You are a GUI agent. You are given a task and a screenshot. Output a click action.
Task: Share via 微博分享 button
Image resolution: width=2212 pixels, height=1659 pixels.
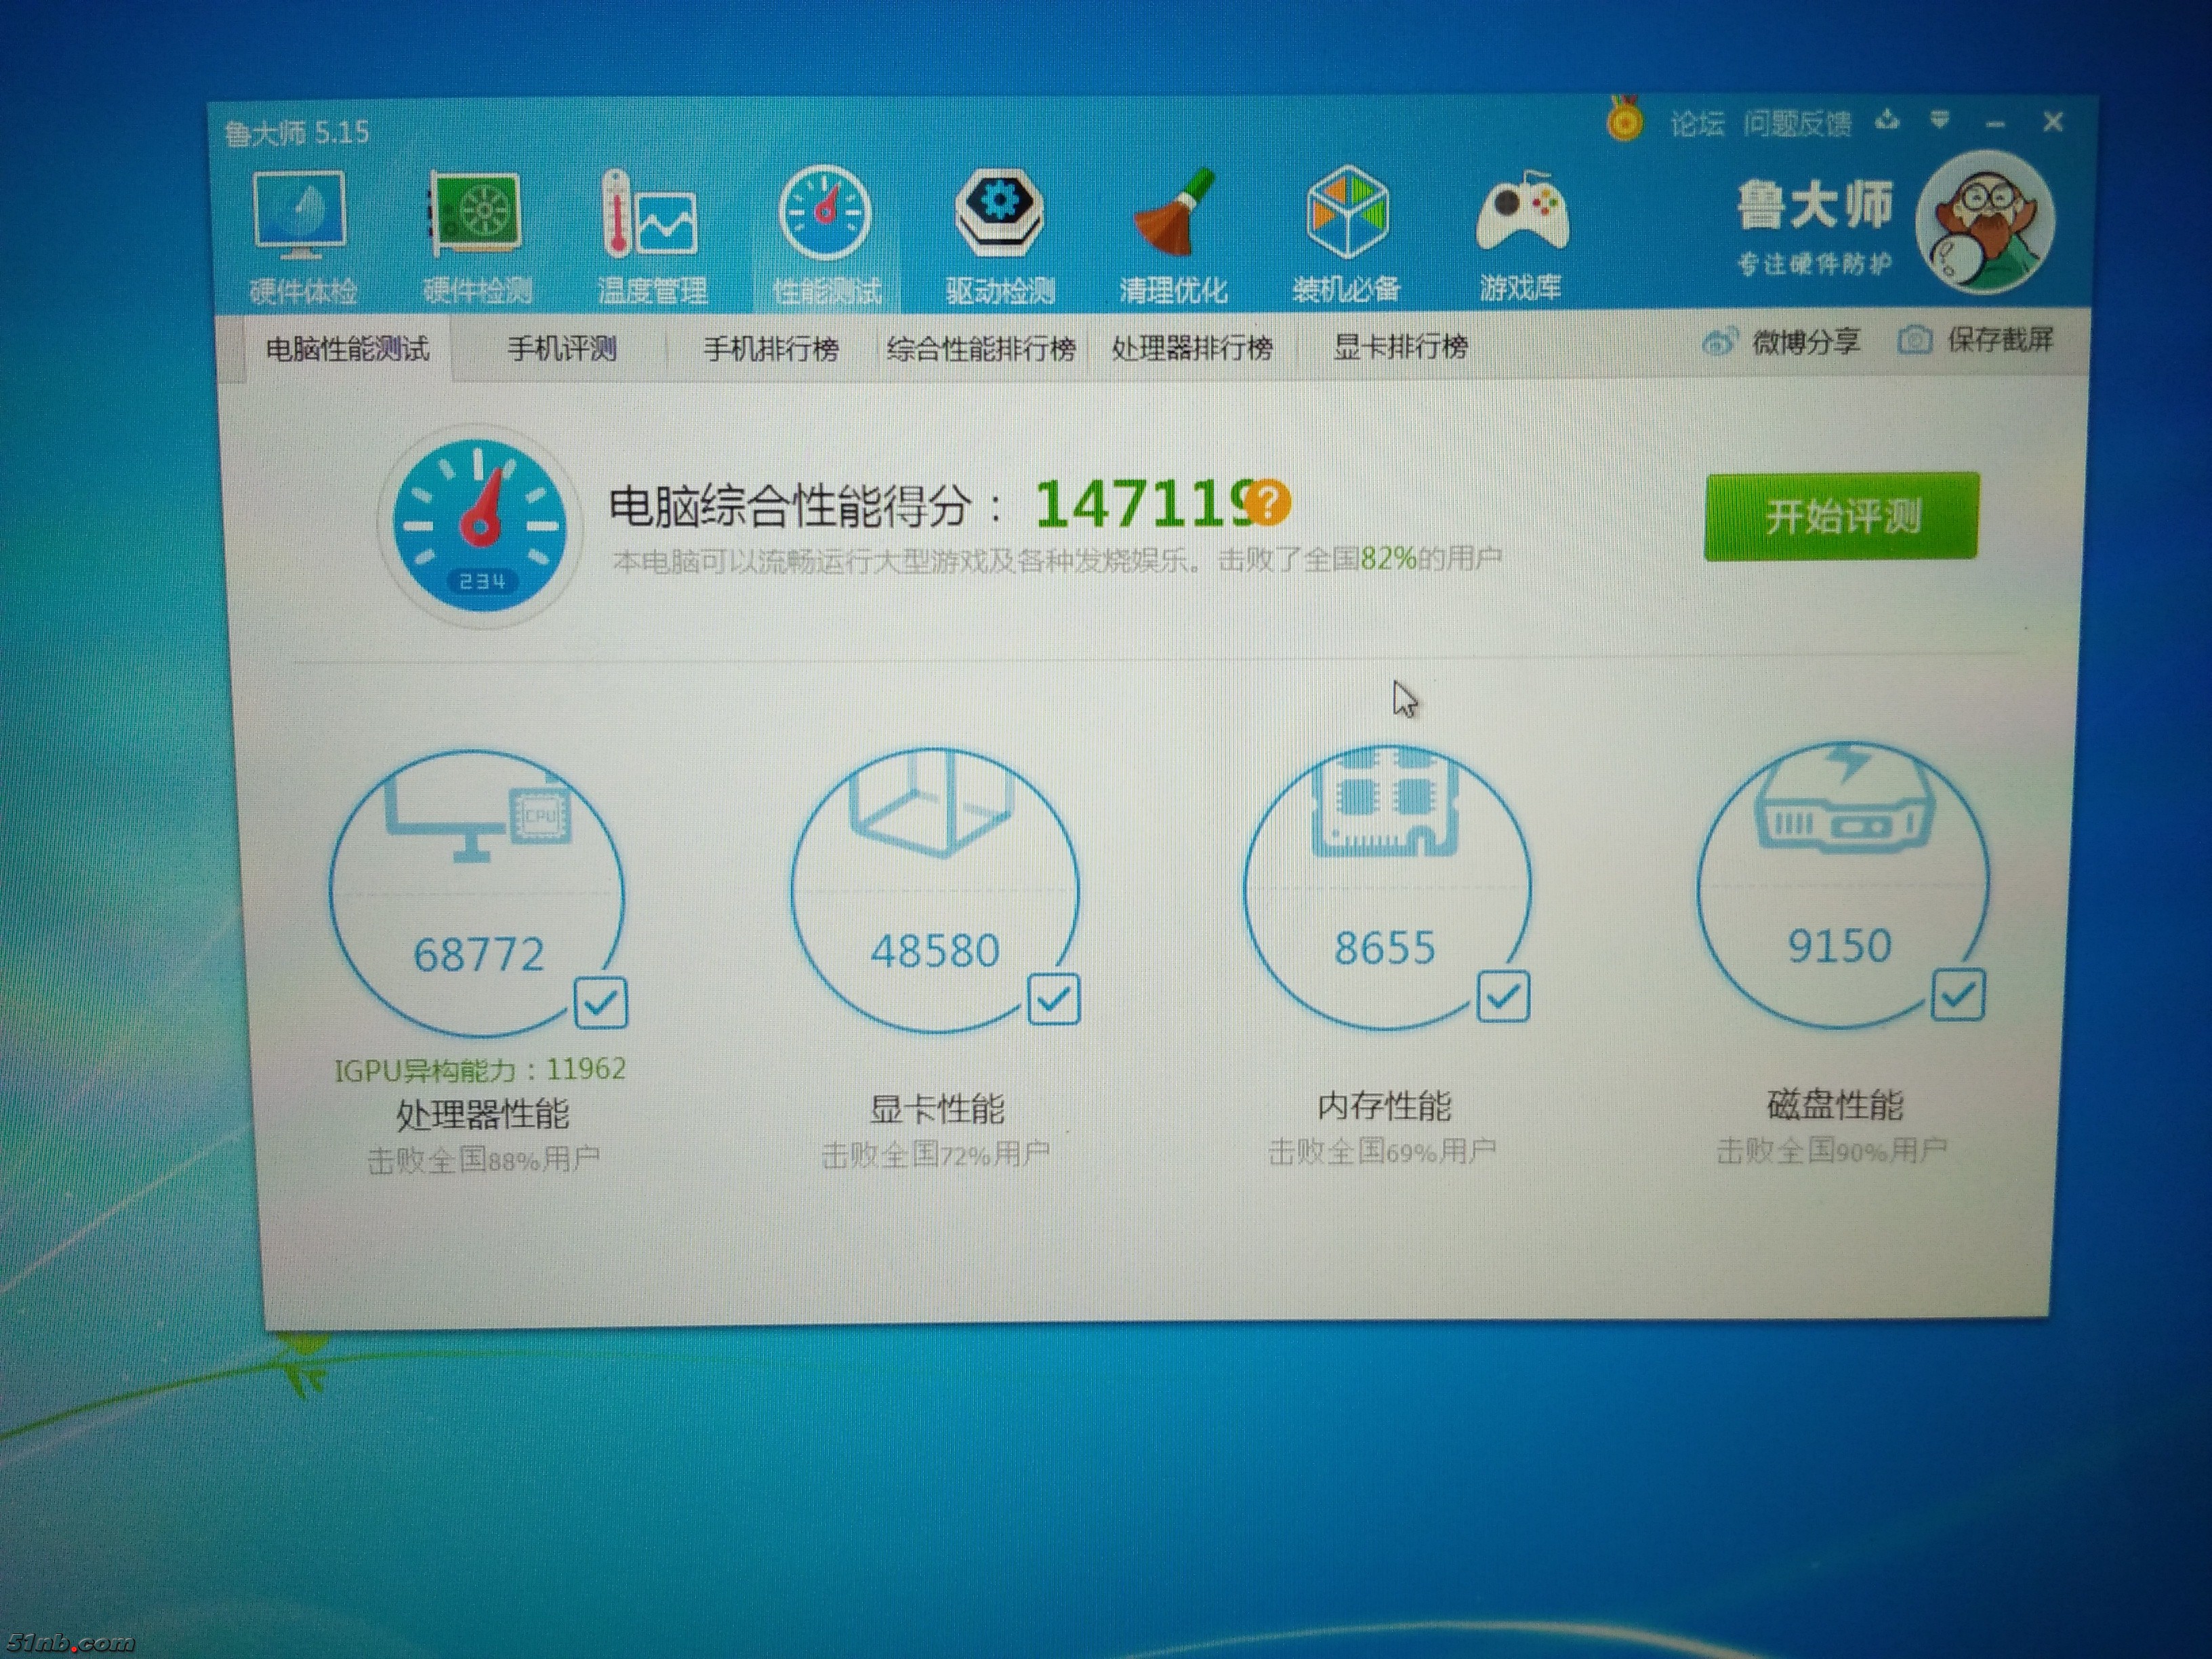1781,342
